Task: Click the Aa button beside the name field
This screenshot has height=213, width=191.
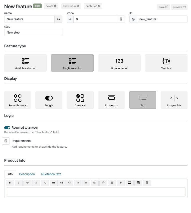Action: click(58, 19)
